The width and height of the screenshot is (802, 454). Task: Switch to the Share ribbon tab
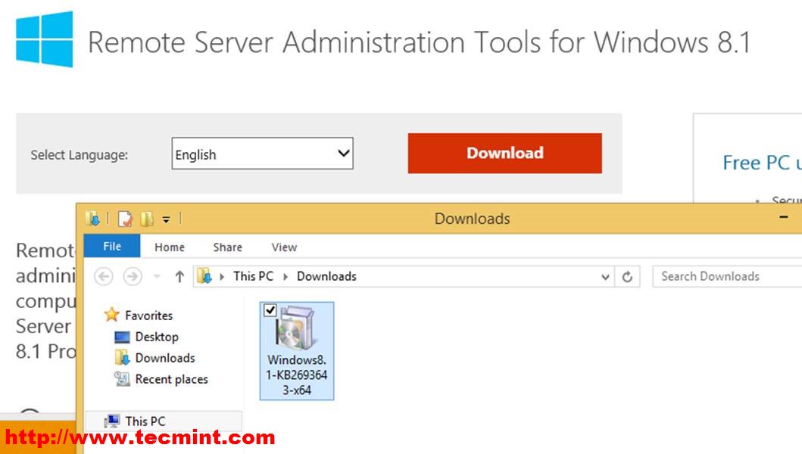pyautogui.click(x=228, y=247)
